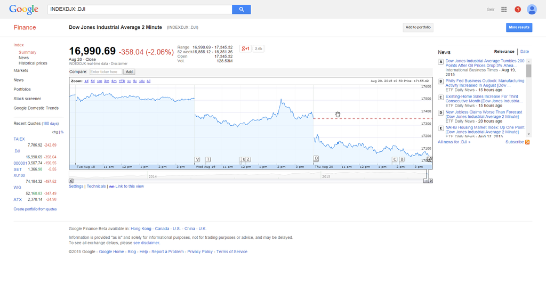Click chart news flag Z
Image resolution: width=546 pixels, height=307 pixels.
(248, 159)
